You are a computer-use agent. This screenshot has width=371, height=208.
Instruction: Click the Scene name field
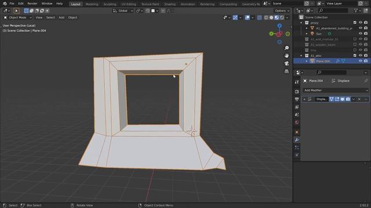click(x=288, y=3)
